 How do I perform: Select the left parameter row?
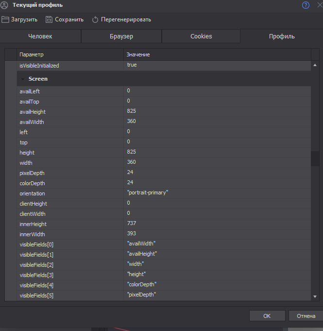pyautogui.click(x=164, y=132)
